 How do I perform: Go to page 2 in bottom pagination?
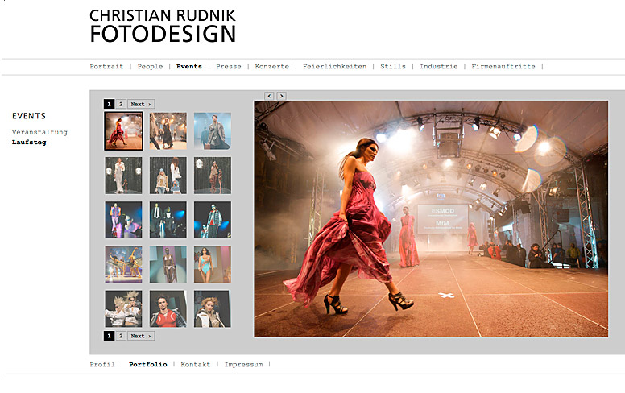(x=121, y=336)
